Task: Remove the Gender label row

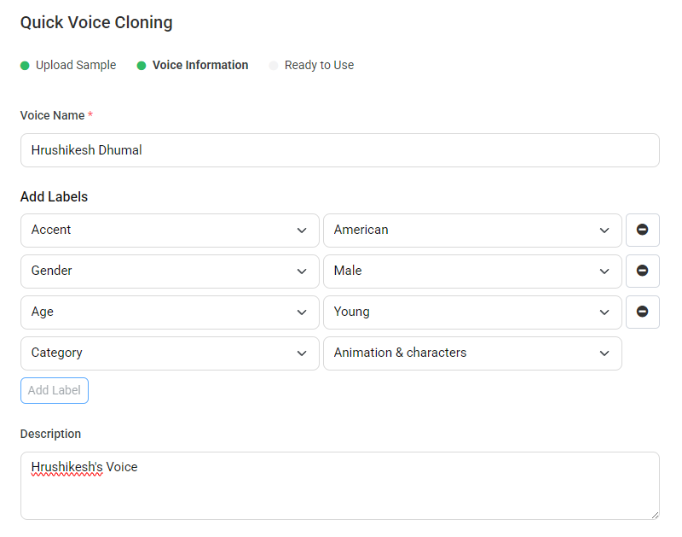Action: (x=643, y=271)
